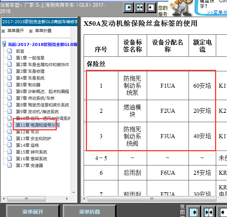Click page icon next to 第14章 座椅

click(x=10, y=145)
